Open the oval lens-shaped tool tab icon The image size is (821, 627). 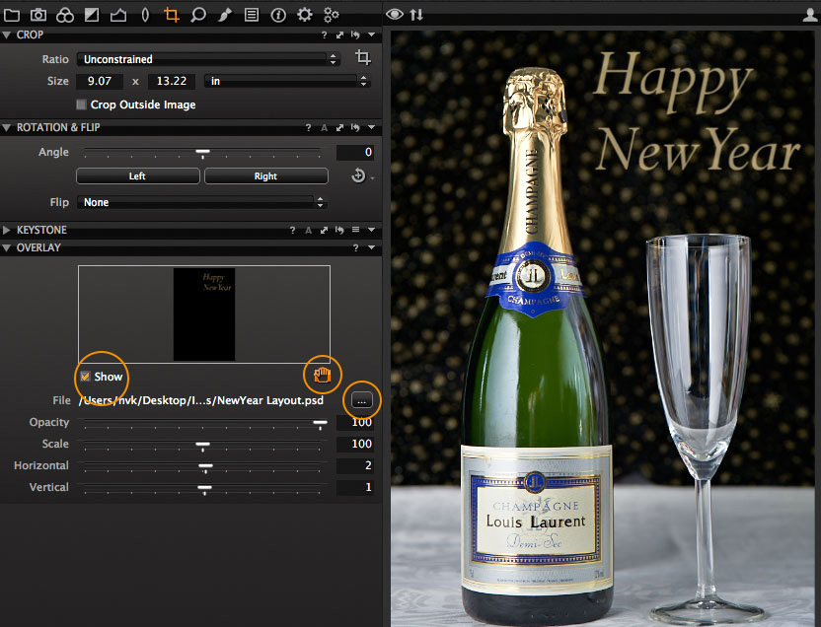(145, 15)
